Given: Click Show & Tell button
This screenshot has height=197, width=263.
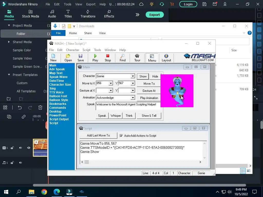Looking at the screenshot, I should click(x=149, y=116).
